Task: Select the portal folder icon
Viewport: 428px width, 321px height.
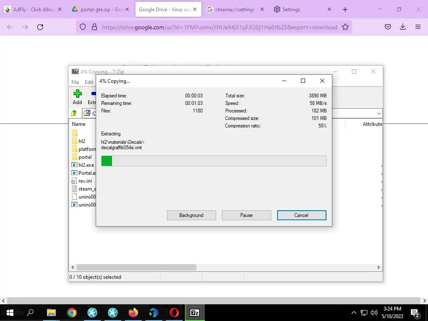Action: click(74, 157)
